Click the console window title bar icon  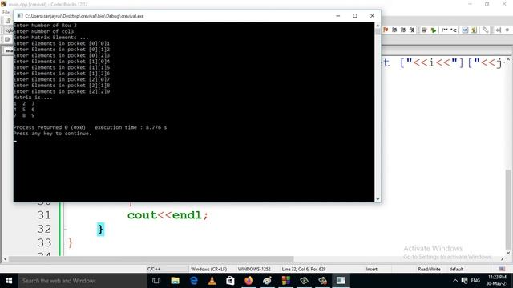click(x=19, y=16)
